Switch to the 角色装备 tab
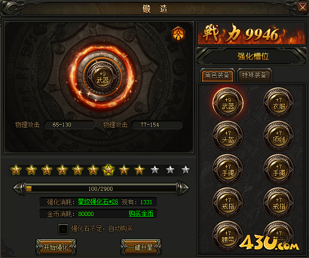 (217, 75)
